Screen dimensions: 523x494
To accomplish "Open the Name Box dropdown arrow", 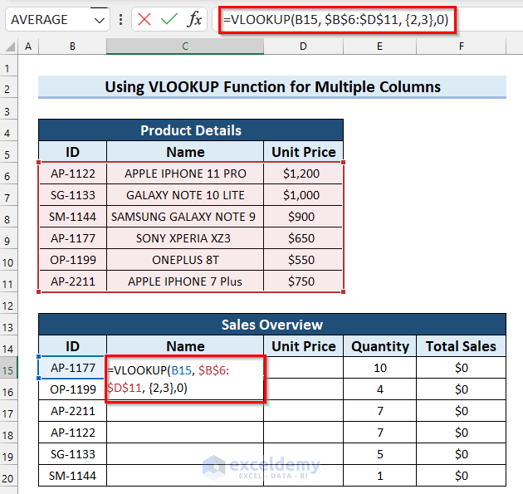I will [100, 21].
